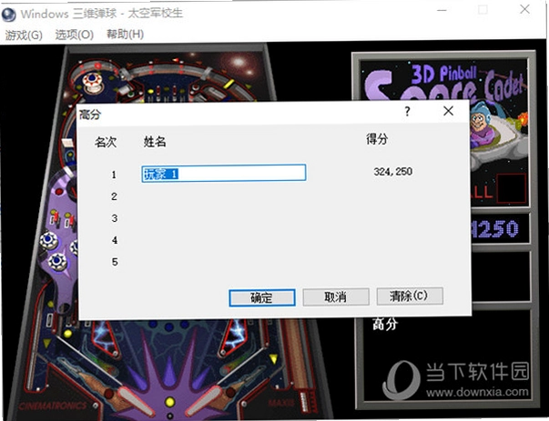Click the yellow light between the flippers
Viewport: 549px width, 421px height.
point(170,402)
